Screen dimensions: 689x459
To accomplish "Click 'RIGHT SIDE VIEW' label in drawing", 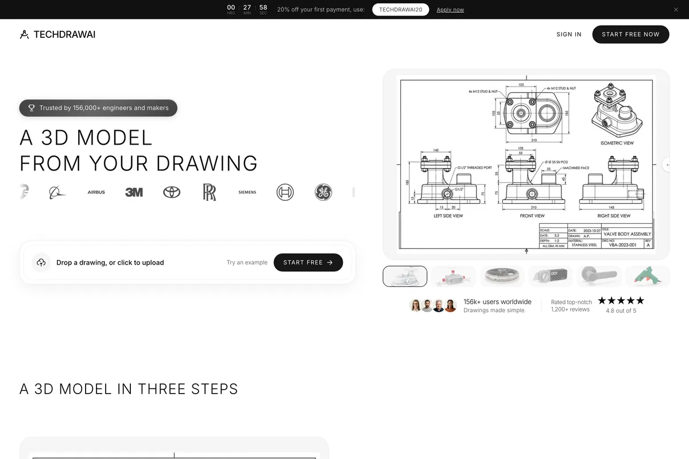I will (614, 216).
